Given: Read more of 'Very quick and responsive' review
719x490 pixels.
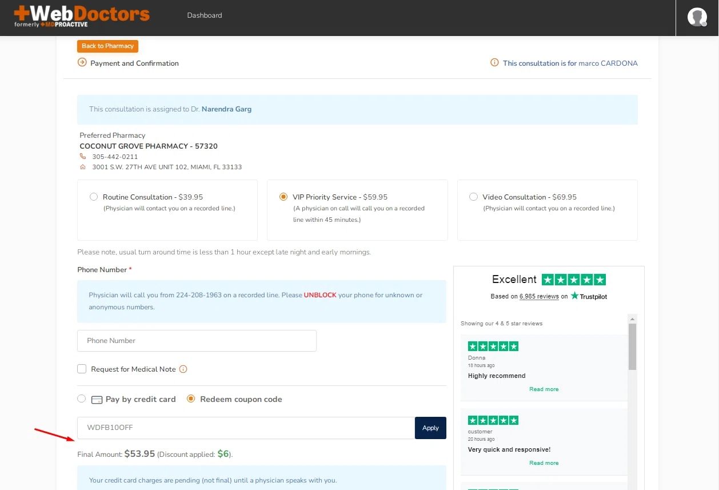Looking at the screenshot, I should point(544,463).
